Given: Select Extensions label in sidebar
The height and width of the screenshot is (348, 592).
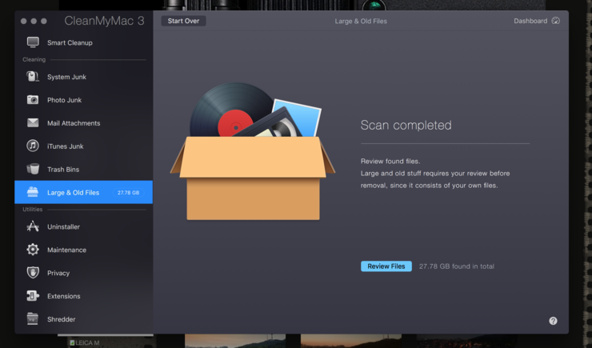Looking at the screenshot, I should click(63, 296).
